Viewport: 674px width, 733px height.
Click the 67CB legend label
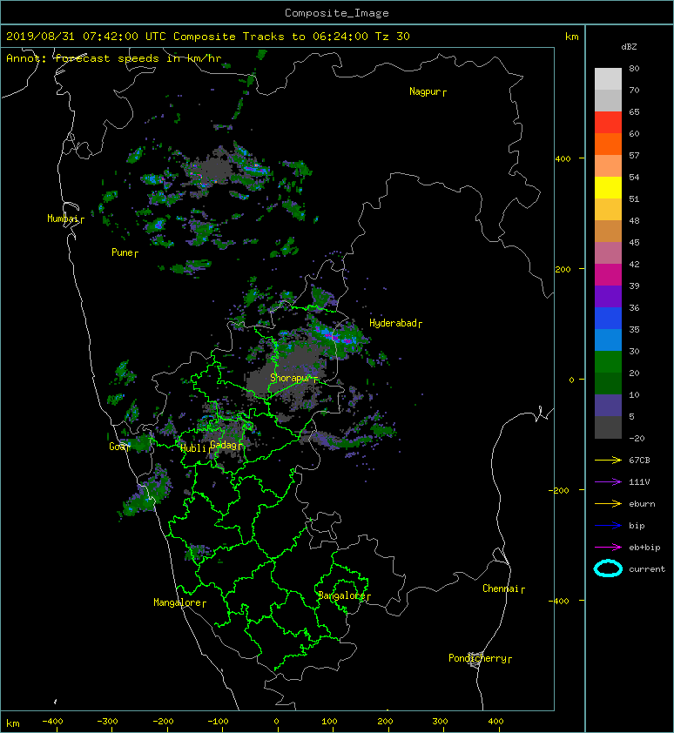point(639,461)
